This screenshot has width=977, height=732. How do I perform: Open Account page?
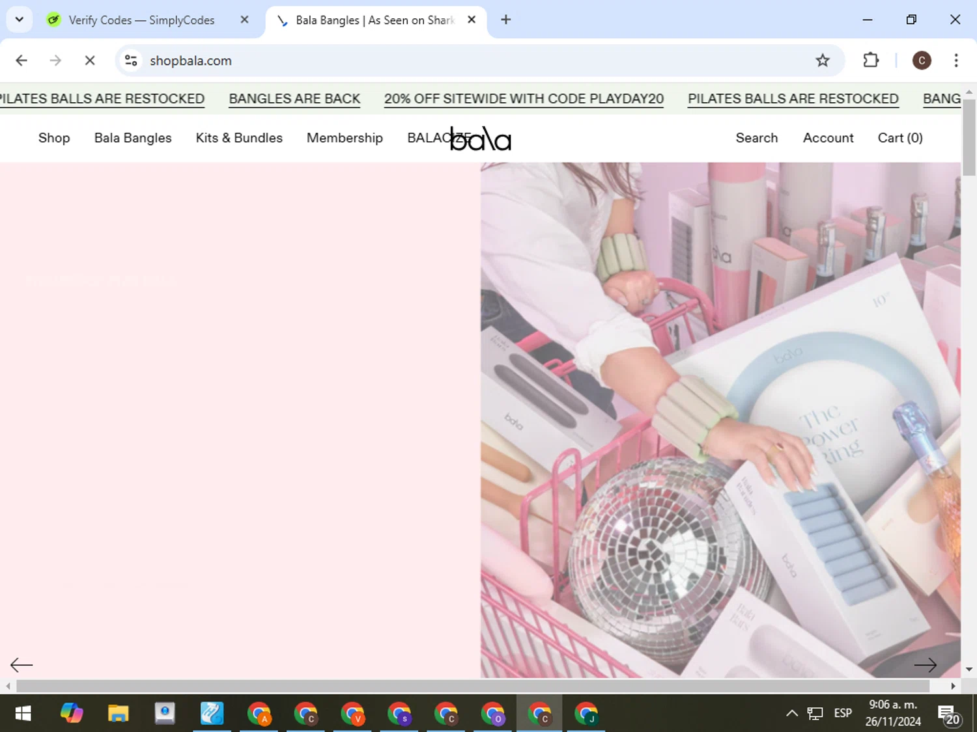pyautogui.click(x=828, y=138)
